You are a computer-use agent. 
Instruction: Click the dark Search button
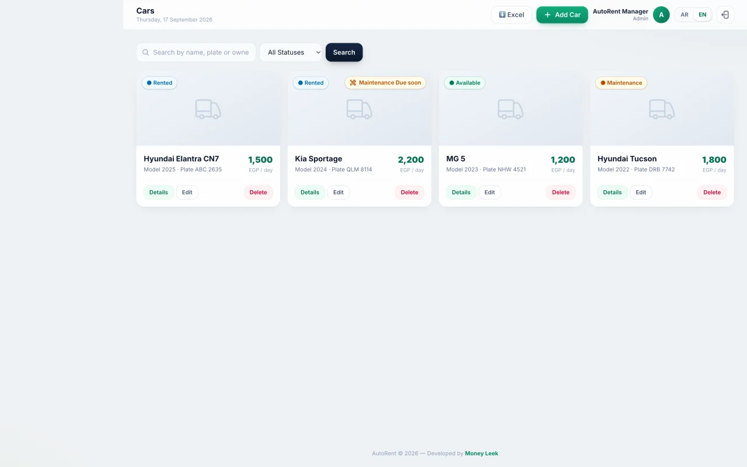(x=344, y=53)
